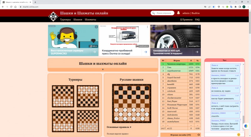The width and height of the screenshot is (251, 137).
Task: Open browser home page
Action: 15,7
